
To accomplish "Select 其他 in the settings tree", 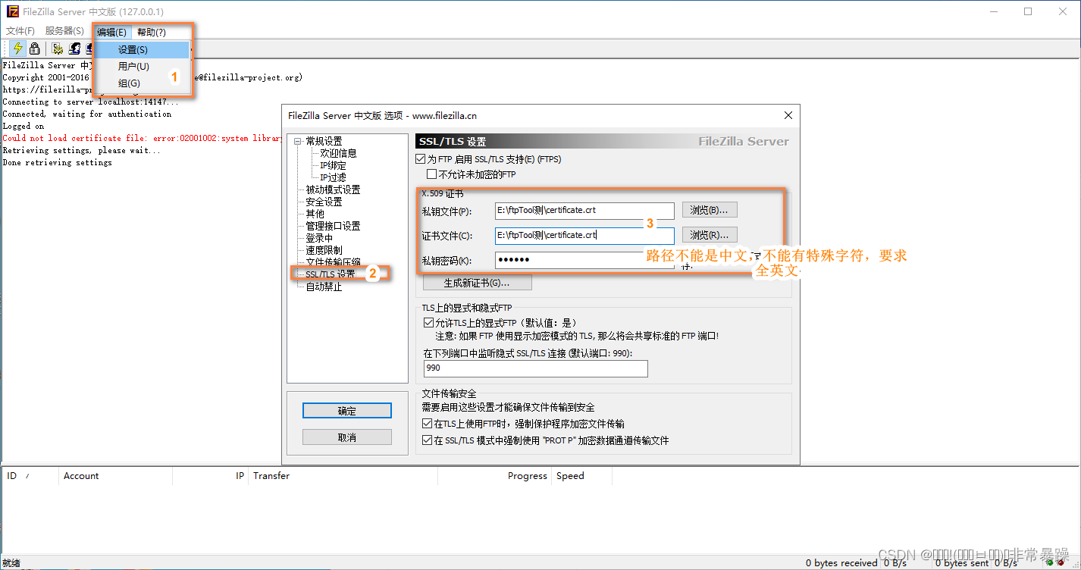I will pos(315,214).
